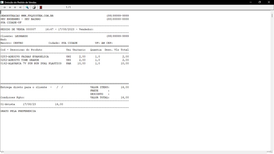Jump to last page of report
The image size is (274, 154).
(21, 7)
